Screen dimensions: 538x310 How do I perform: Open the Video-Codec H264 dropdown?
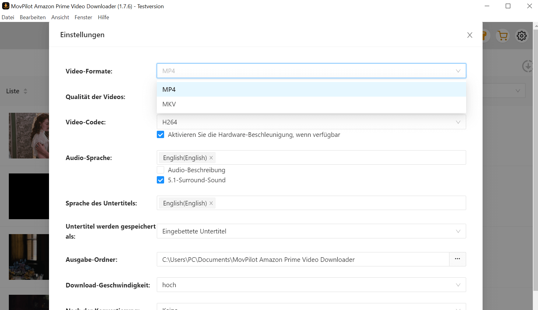(x=311, y=122)
